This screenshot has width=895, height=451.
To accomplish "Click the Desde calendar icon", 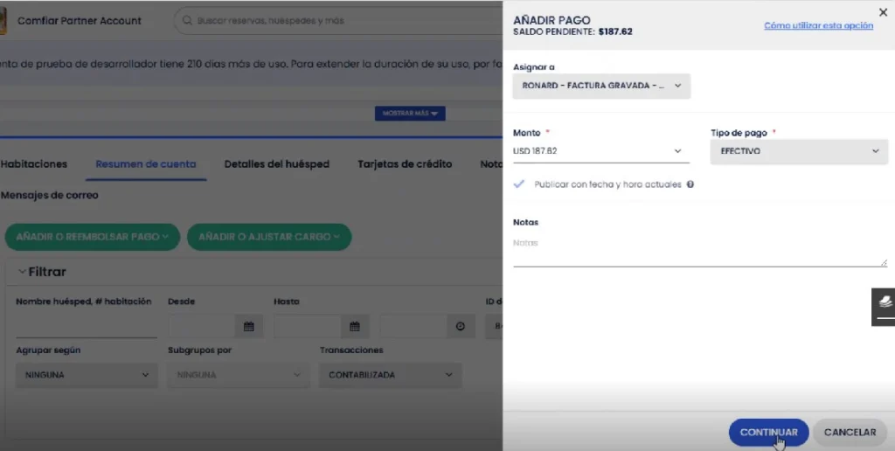I will coord(248,327).
